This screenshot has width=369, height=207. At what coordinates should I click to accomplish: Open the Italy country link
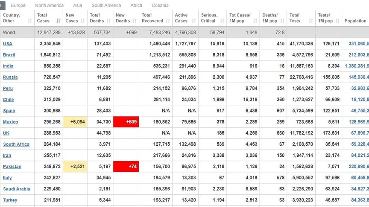(7, 178)
